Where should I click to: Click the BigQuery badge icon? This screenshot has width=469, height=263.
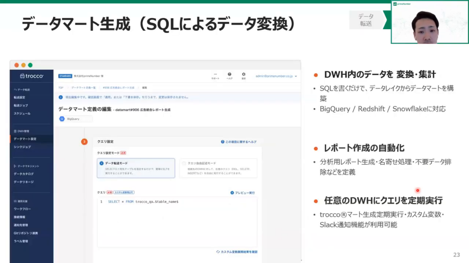pyautogui.click(x=63, y=119)
